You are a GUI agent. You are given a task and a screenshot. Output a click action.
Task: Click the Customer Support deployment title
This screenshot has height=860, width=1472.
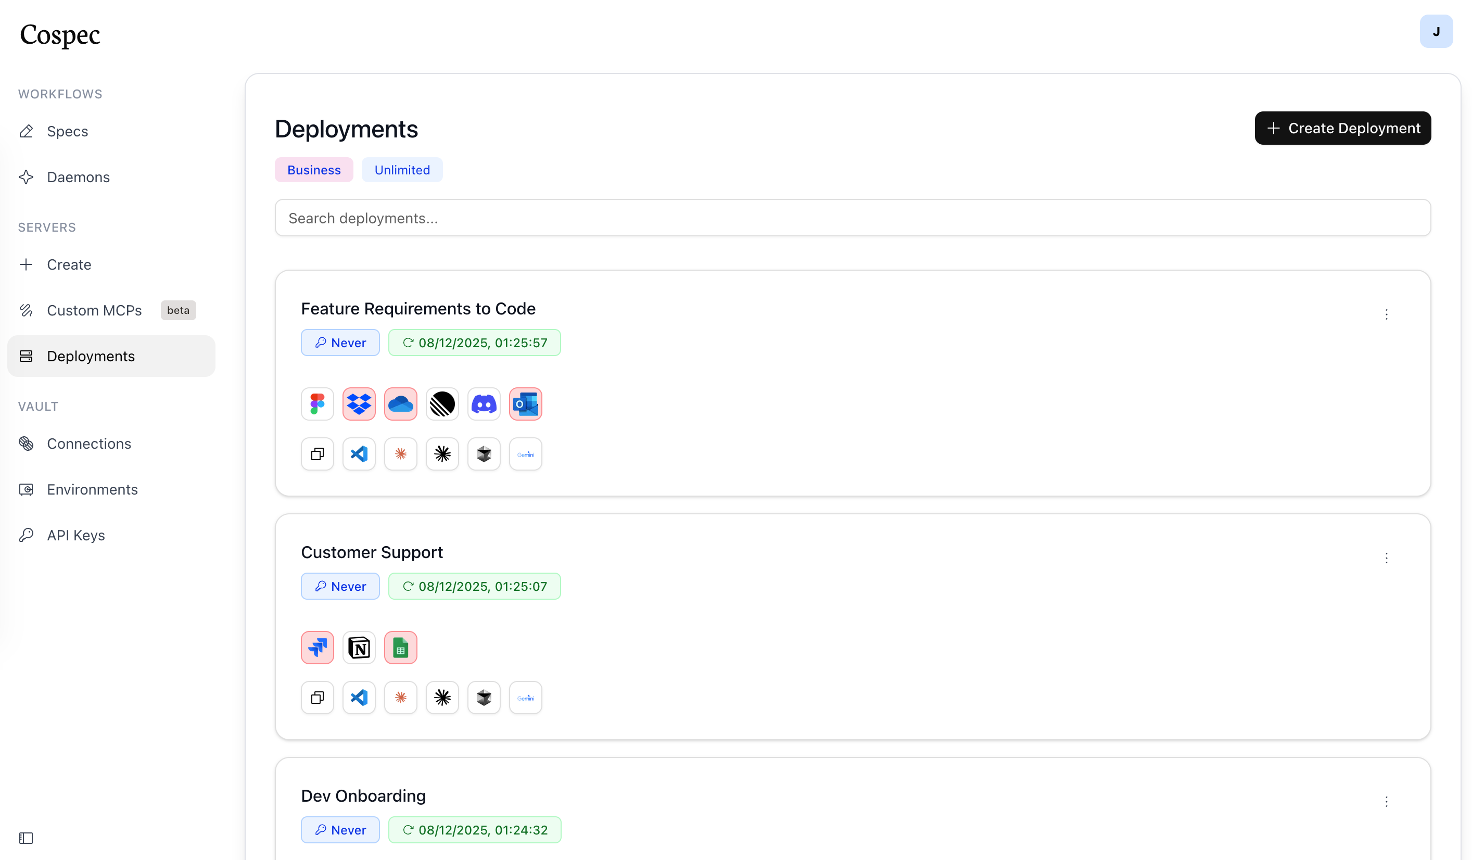(x=372, y=552)
